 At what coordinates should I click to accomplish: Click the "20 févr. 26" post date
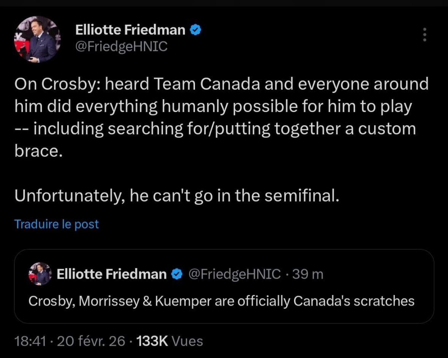click(91, 341)
